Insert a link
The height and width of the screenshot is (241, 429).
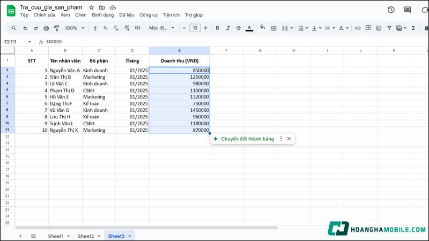point(358,28)
